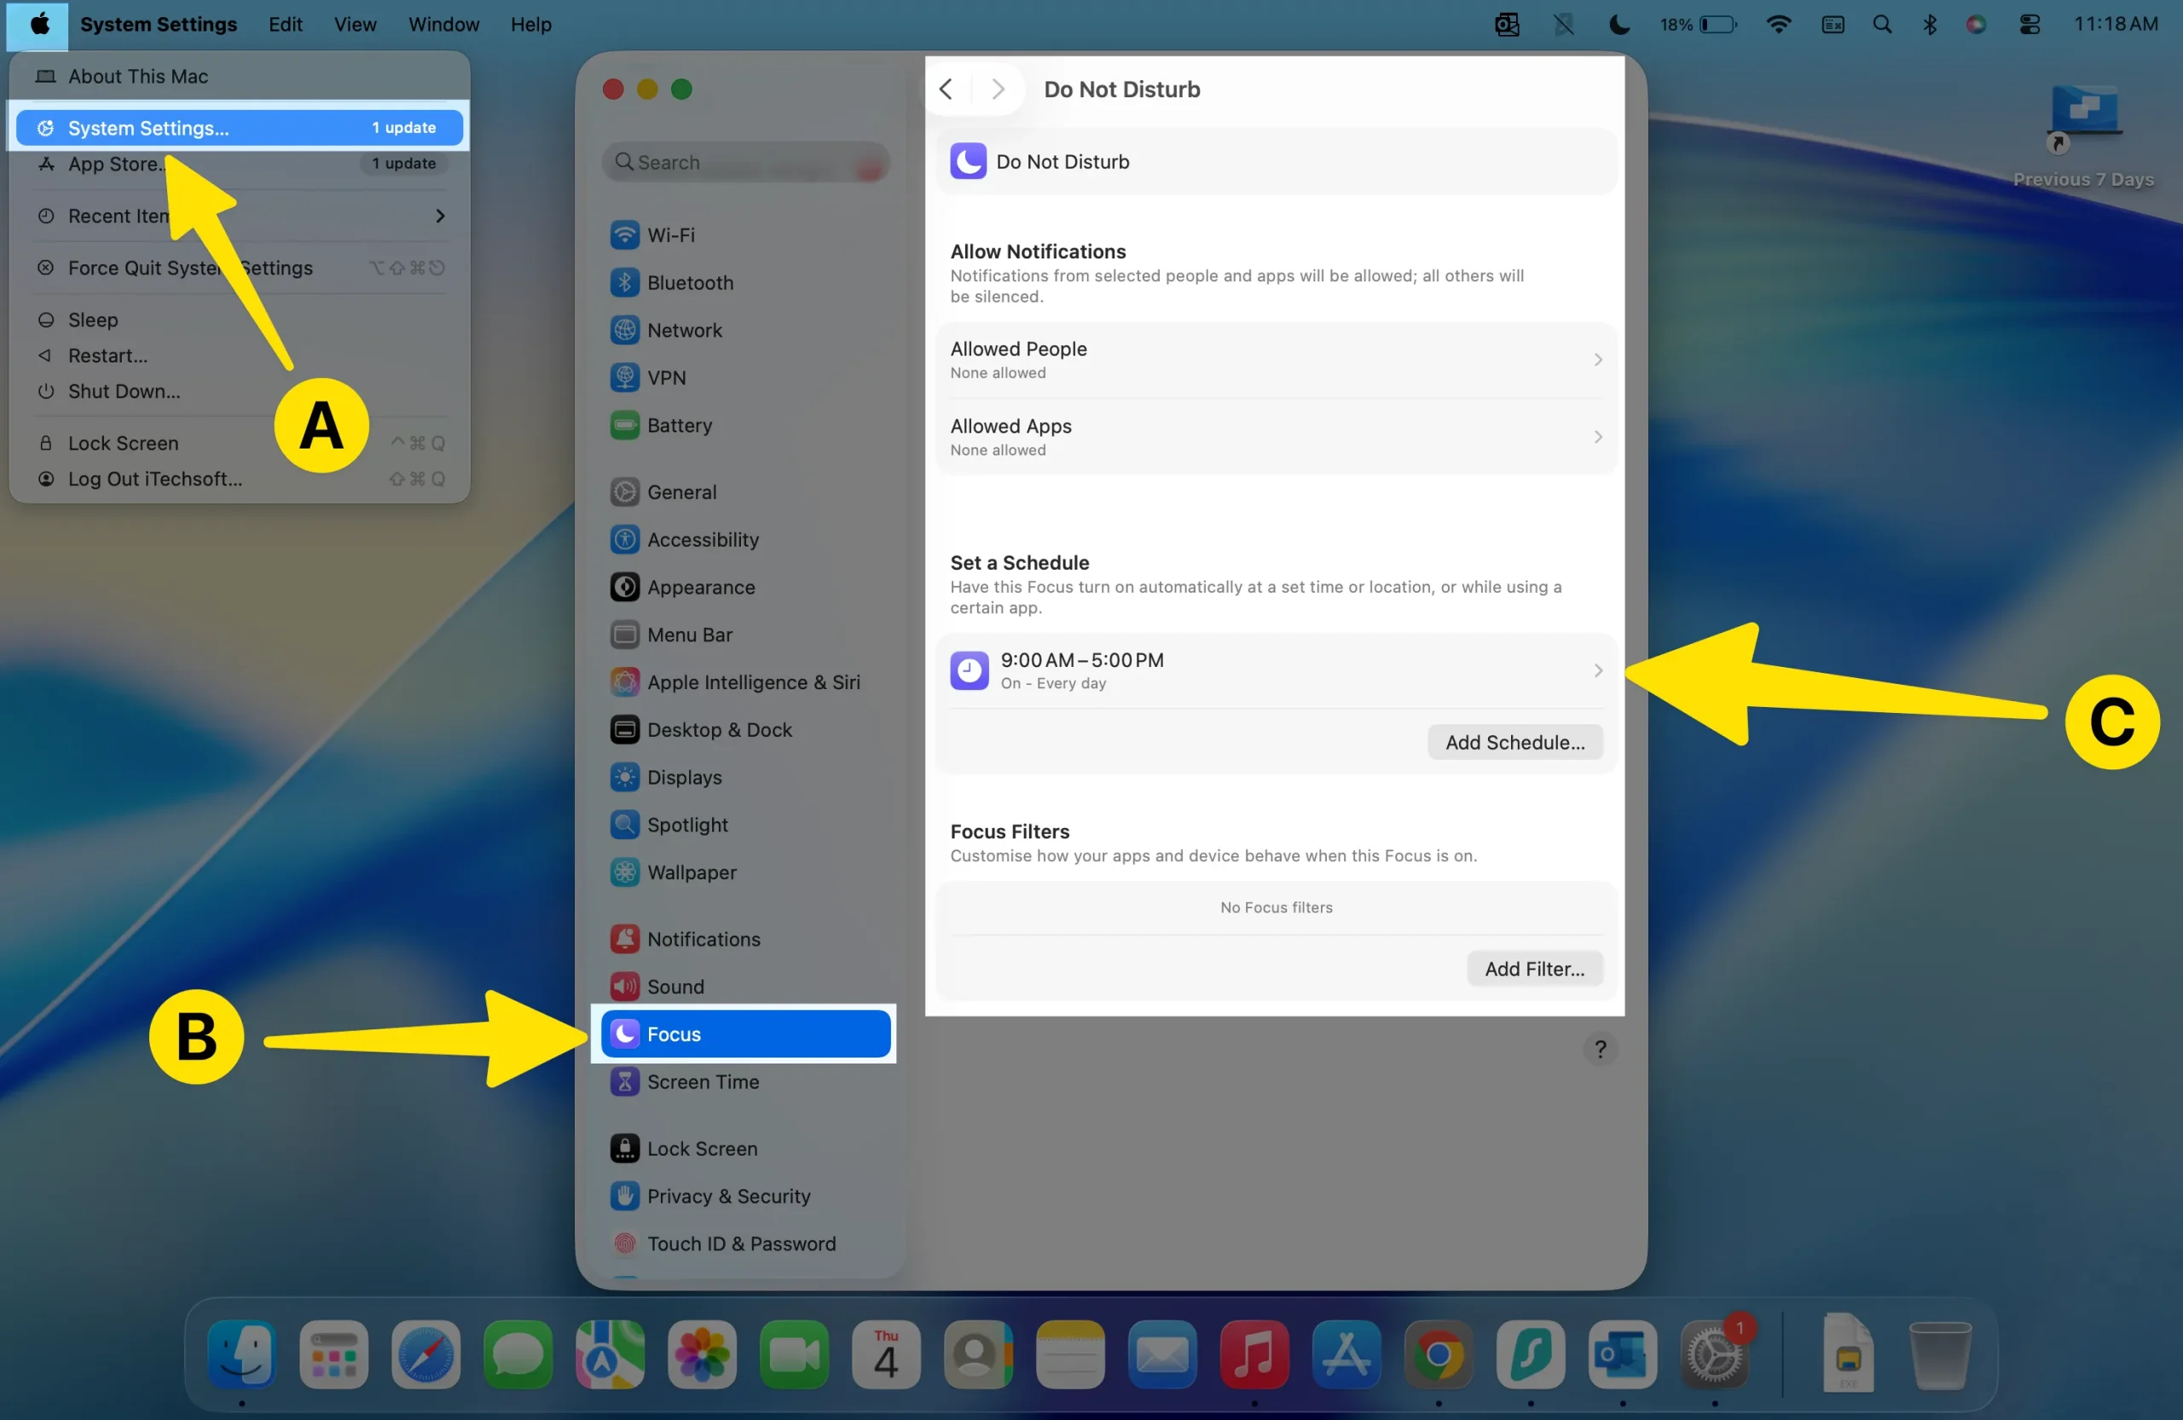Launch Safari from the Dock

point(426,1355)
